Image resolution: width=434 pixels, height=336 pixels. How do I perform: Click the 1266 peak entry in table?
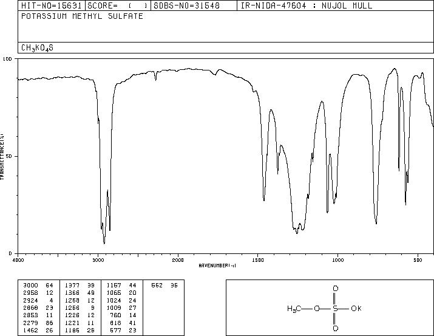coord(80,307)
